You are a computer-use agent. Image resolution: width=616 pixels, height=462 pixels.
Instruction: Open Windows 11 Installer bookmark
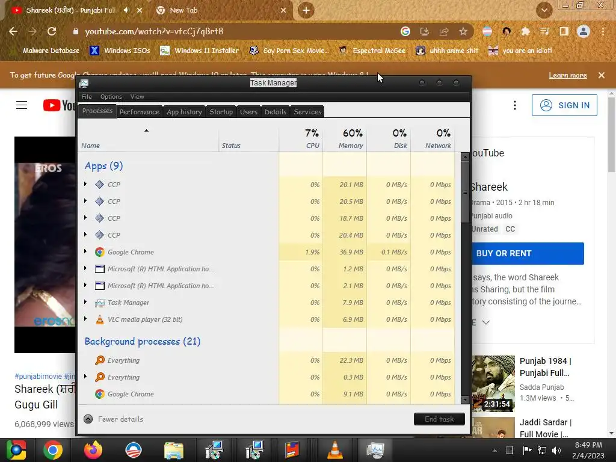click(200, 51)
